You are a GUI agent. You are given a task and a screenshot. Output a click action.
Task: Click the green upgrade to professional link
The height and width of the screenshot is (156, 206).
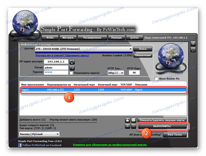point(110,144)
